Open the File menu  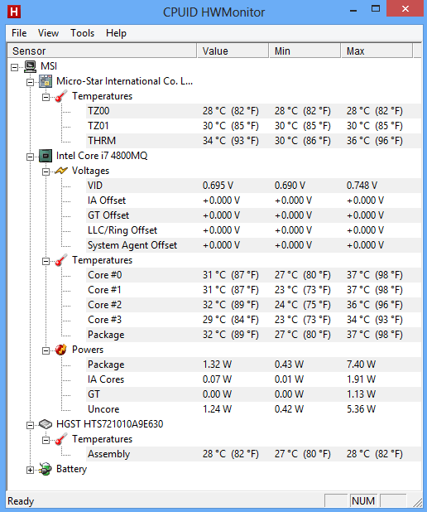coord(19,33)
